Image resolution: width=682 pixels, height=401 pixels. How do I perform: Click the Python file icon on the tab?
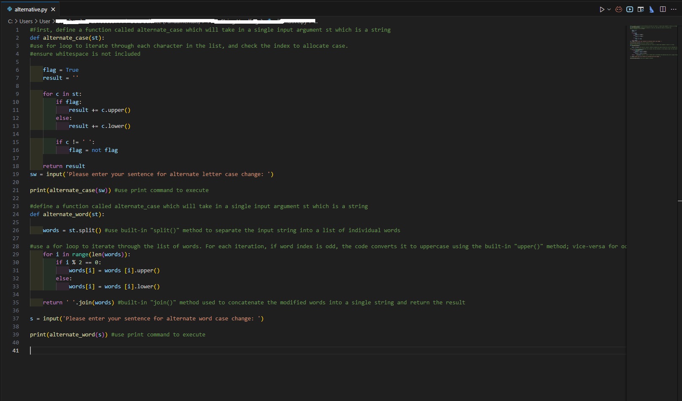[11, 9]
